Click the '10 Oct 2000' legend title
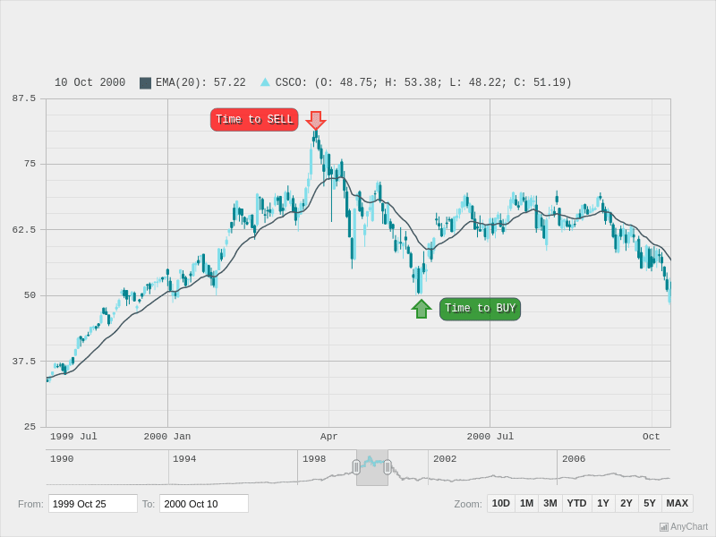 point(90,82)
